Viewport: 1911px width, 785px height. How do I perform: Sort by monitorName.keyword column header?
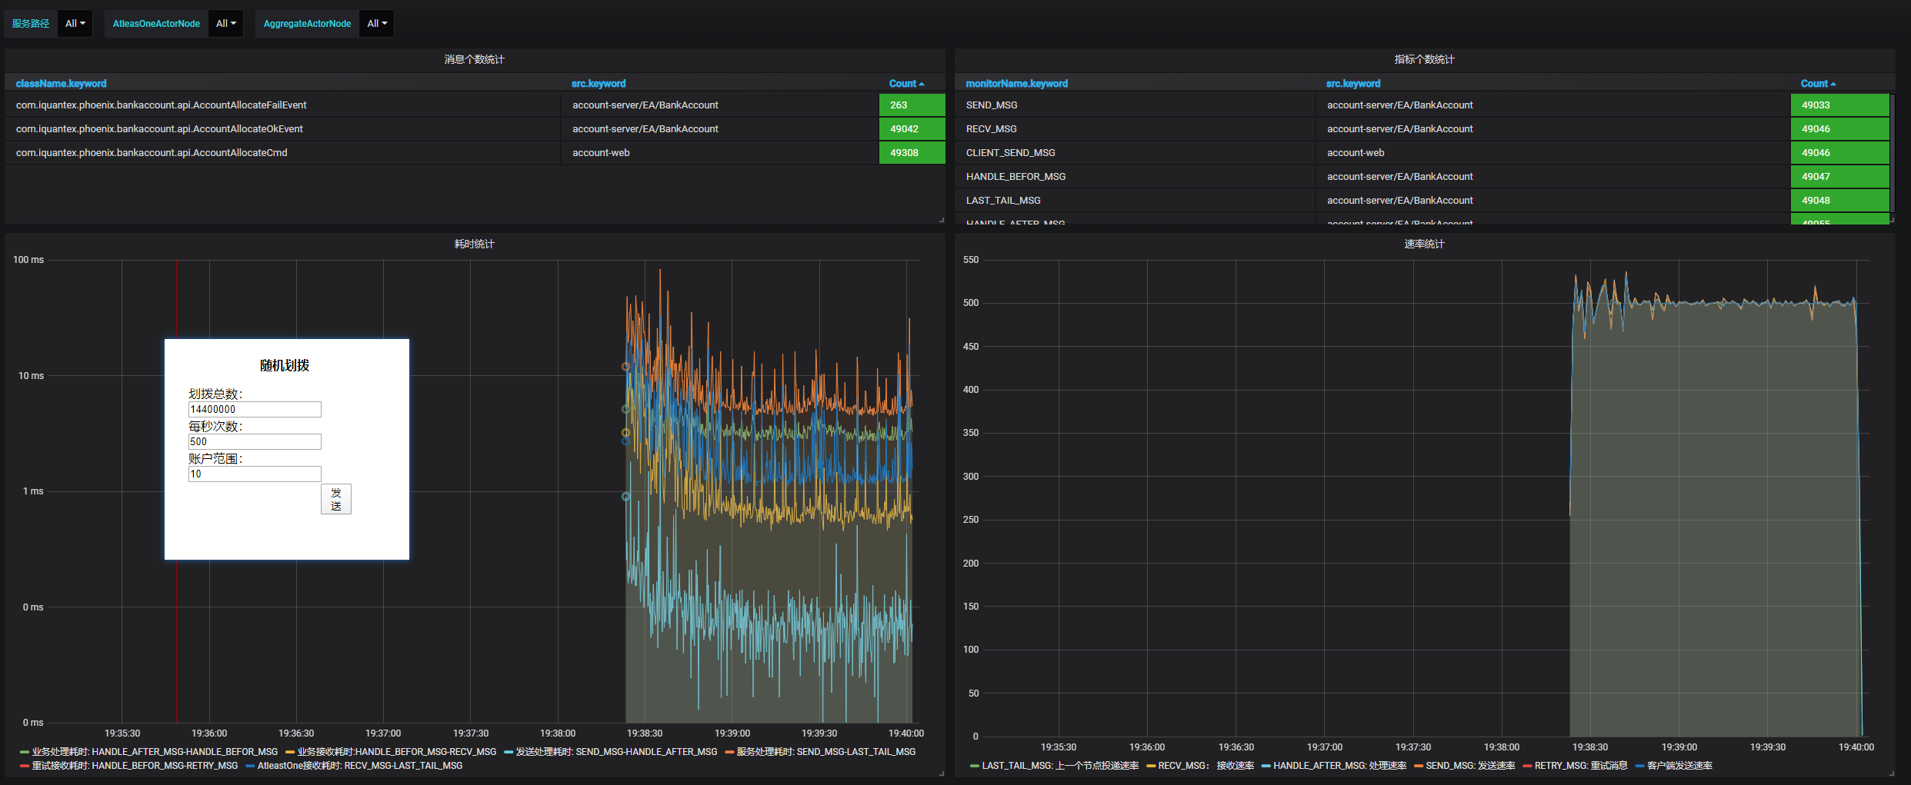1016,84
